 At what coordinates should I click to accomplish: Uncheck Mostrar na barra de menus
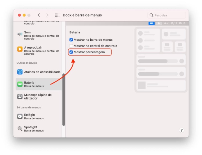(x=71, y=40)
